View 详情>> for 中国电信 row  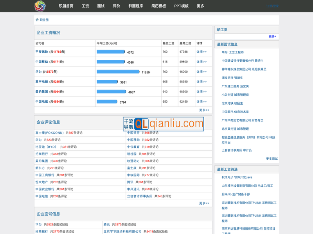point(201,102)
